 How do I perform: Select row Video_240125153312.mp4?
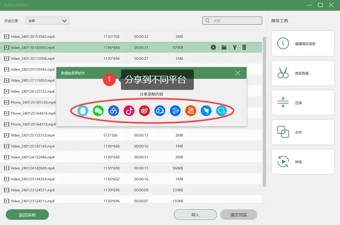(131, 135)
